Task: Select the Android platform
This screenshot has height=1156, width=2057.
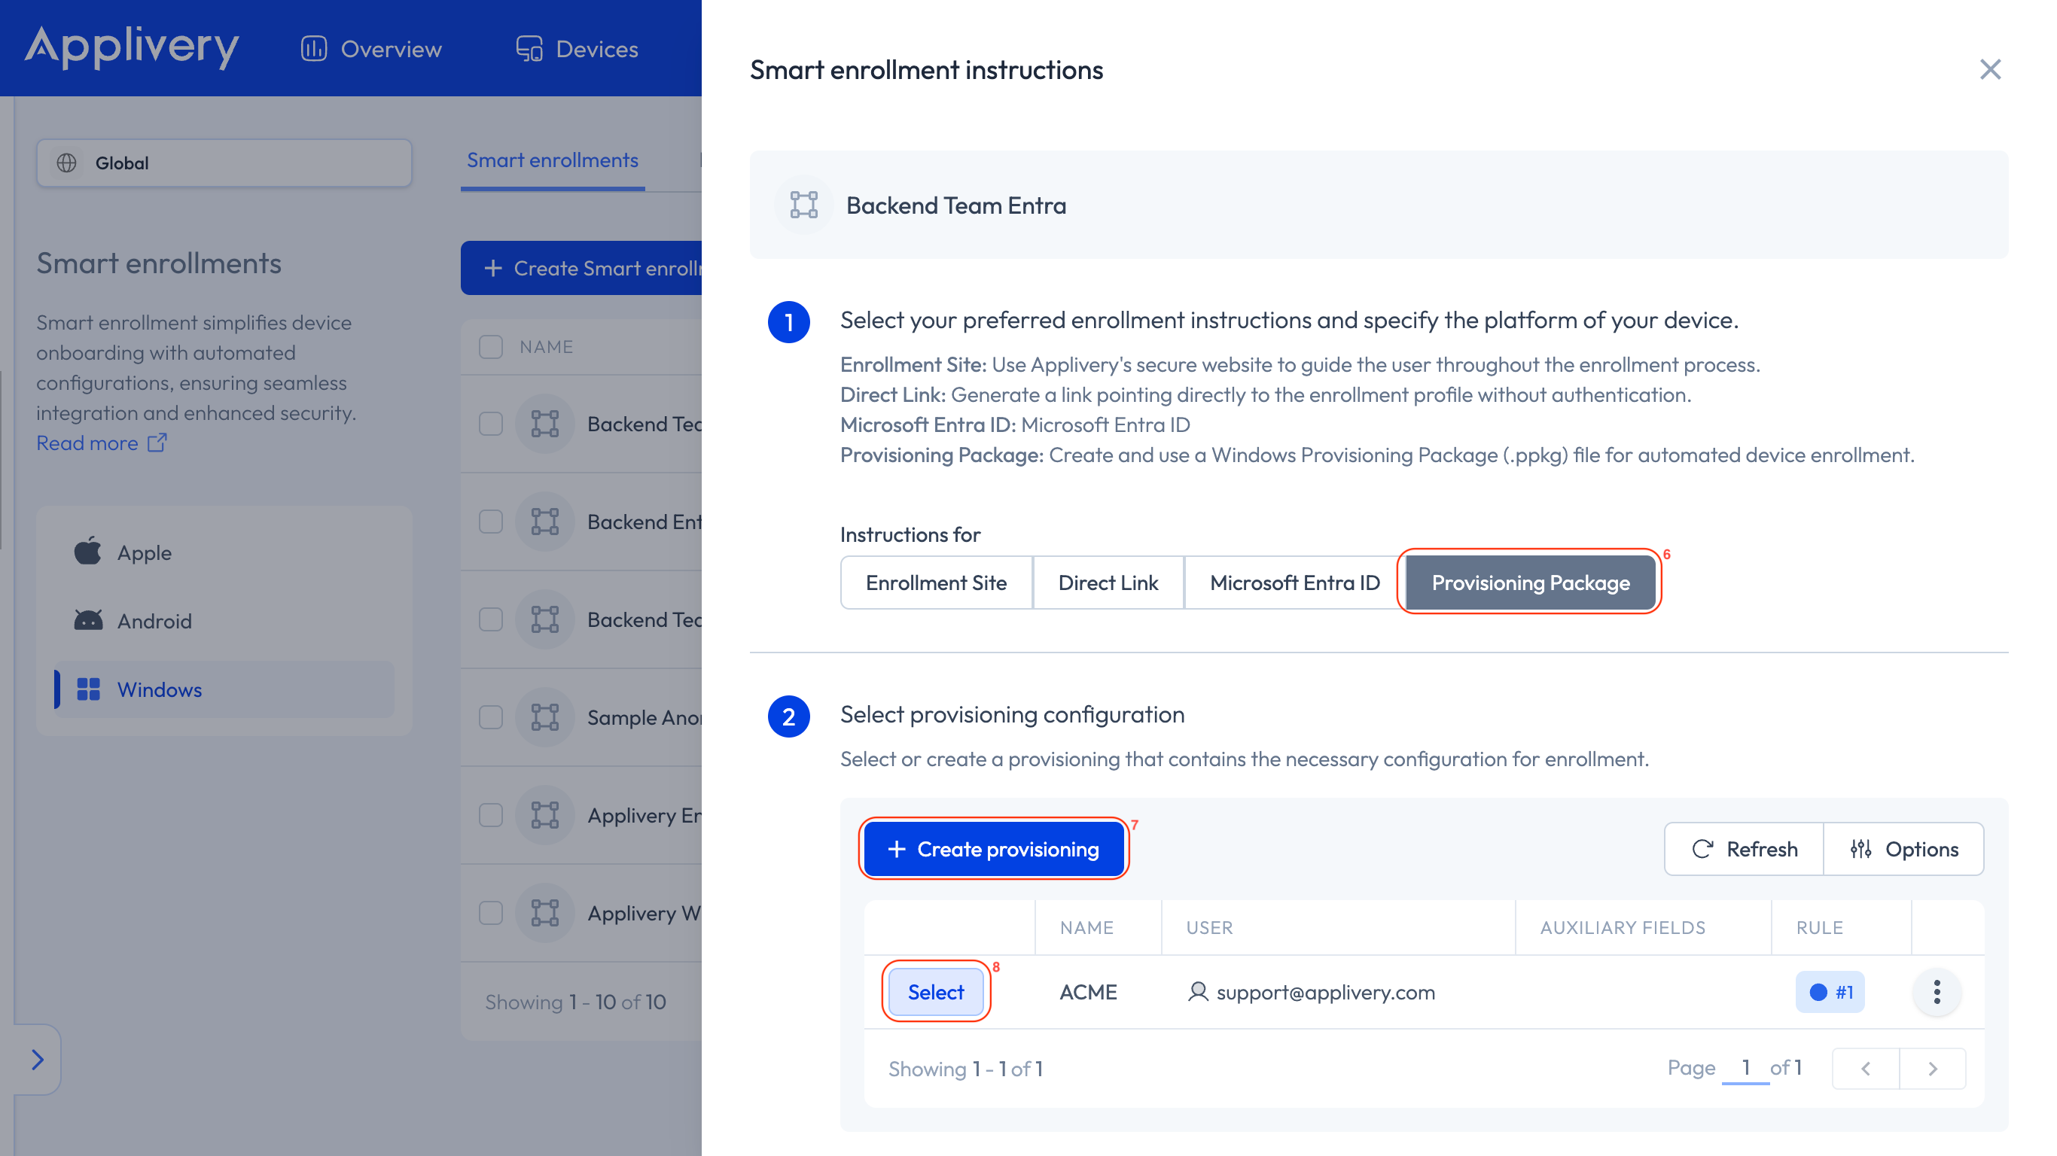Action: 224,621
